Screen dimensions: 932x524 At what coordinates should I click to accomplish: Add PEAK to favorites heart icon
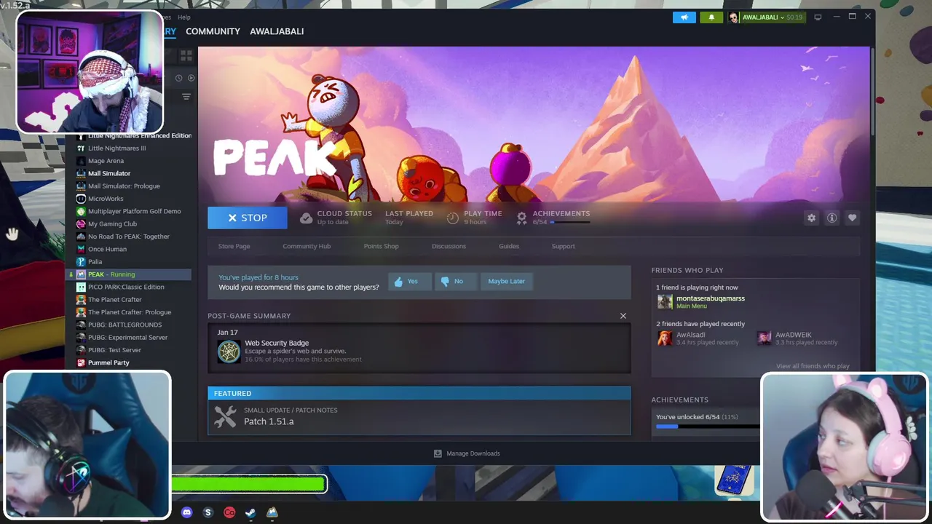pos(852,218)
